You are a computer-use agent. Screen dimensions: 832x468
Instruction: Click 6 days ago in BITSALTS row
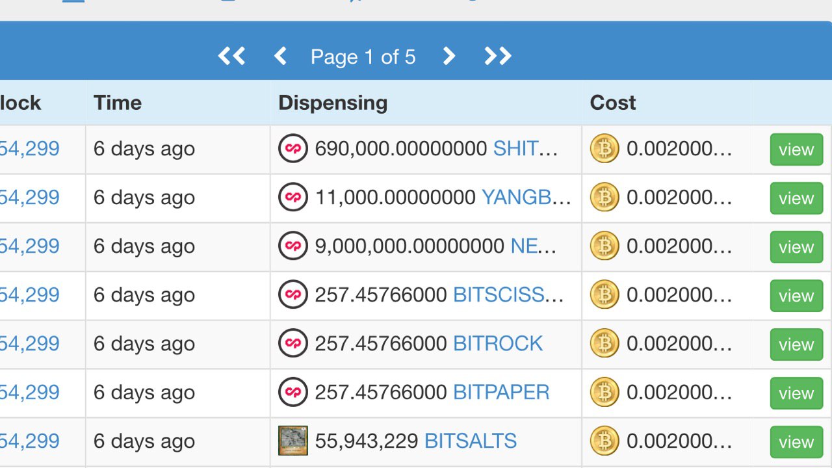click(x=144, y=441)
